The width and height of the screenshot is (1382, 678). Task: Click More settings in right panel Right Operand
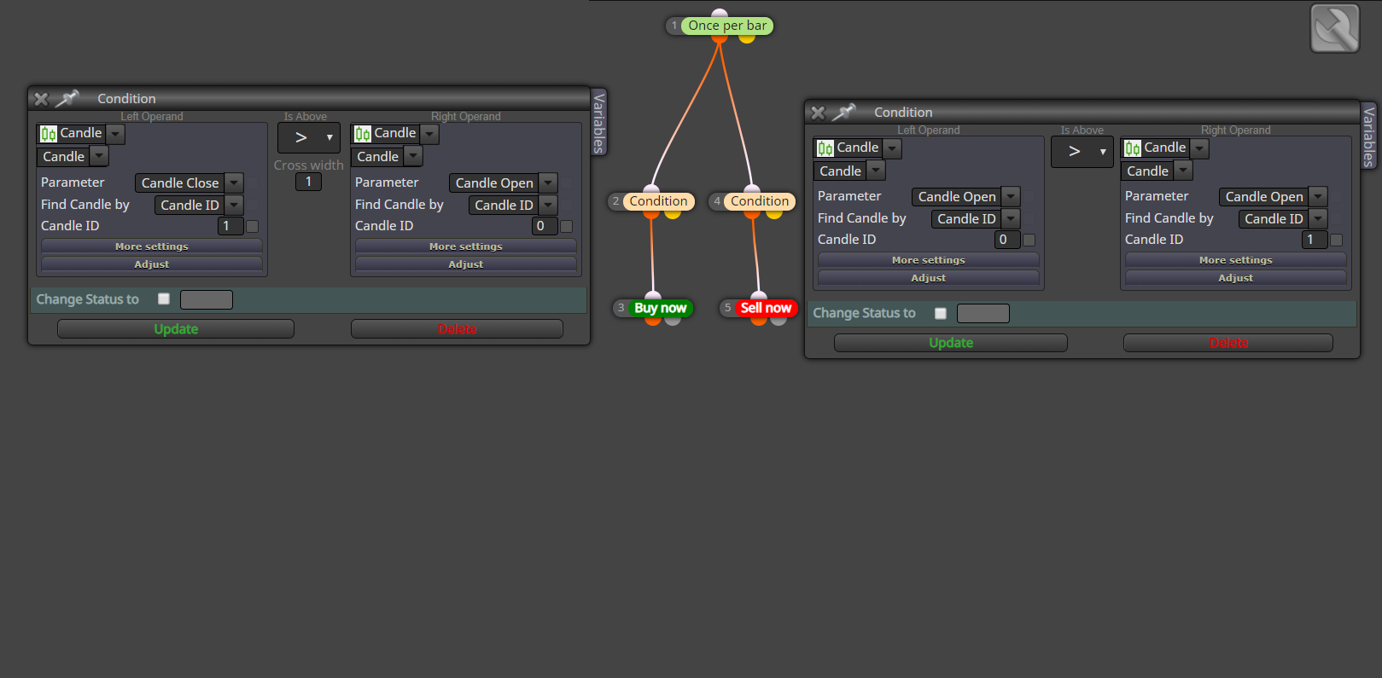coord(1236,259)
